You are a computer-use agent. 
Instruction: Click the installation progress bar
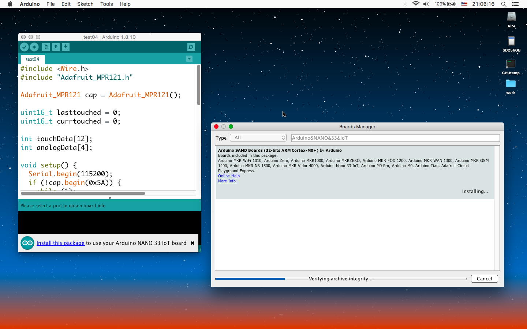pos(340,279)
